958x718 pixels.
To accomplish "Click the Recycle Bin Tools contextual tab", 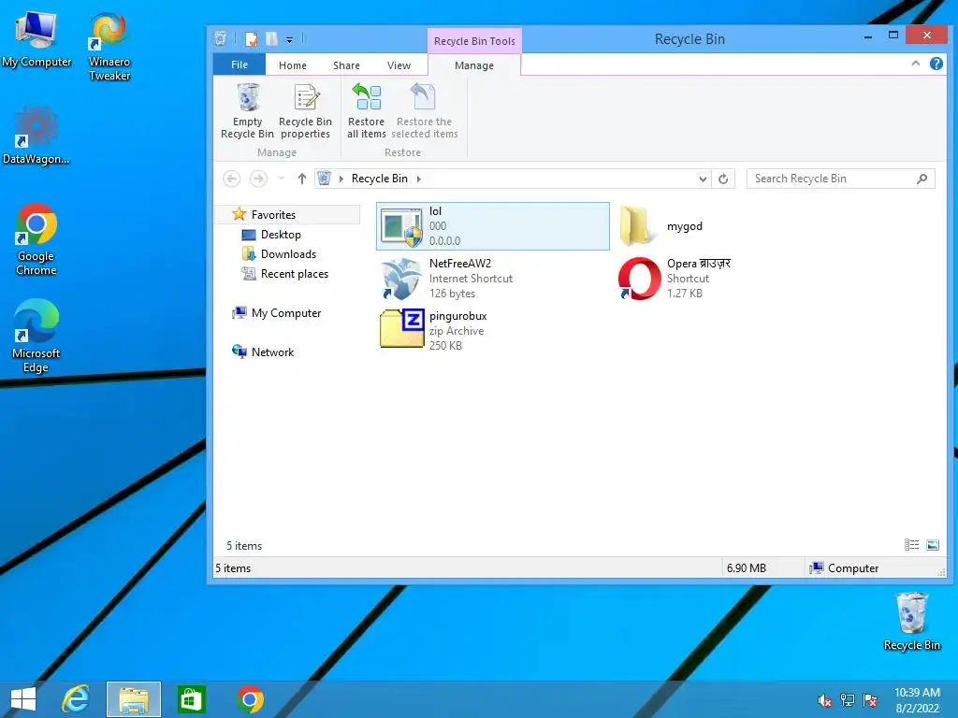I will (x=474, y=41).
